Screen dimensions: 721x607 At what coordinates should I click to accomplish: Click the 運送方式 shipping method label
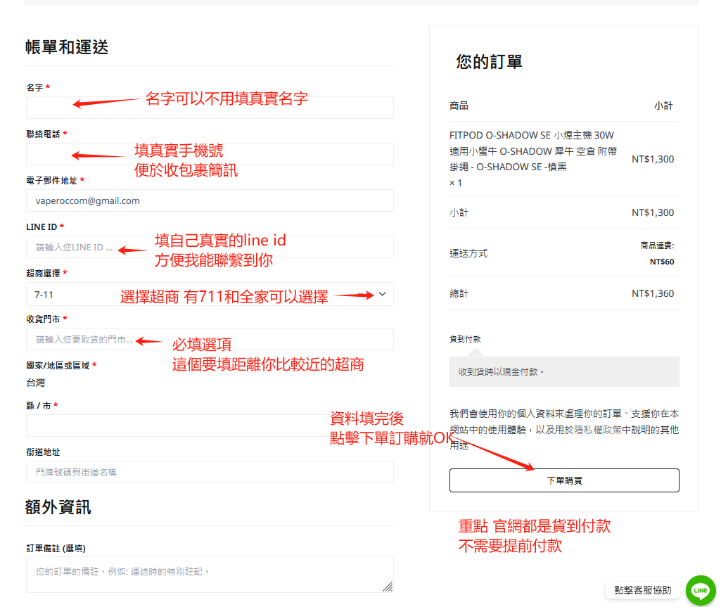click(468, 253)
